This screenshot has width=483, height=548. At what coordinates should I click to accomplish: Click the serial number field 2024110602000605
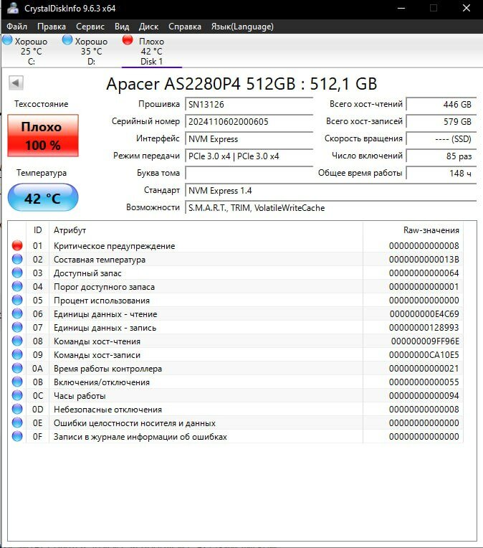pyautogui.click(x=249, y=122)
